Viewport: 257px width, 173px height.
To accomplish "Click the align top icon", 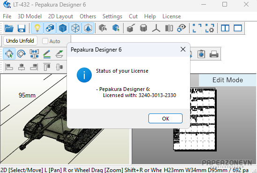I will coord(47,67).
